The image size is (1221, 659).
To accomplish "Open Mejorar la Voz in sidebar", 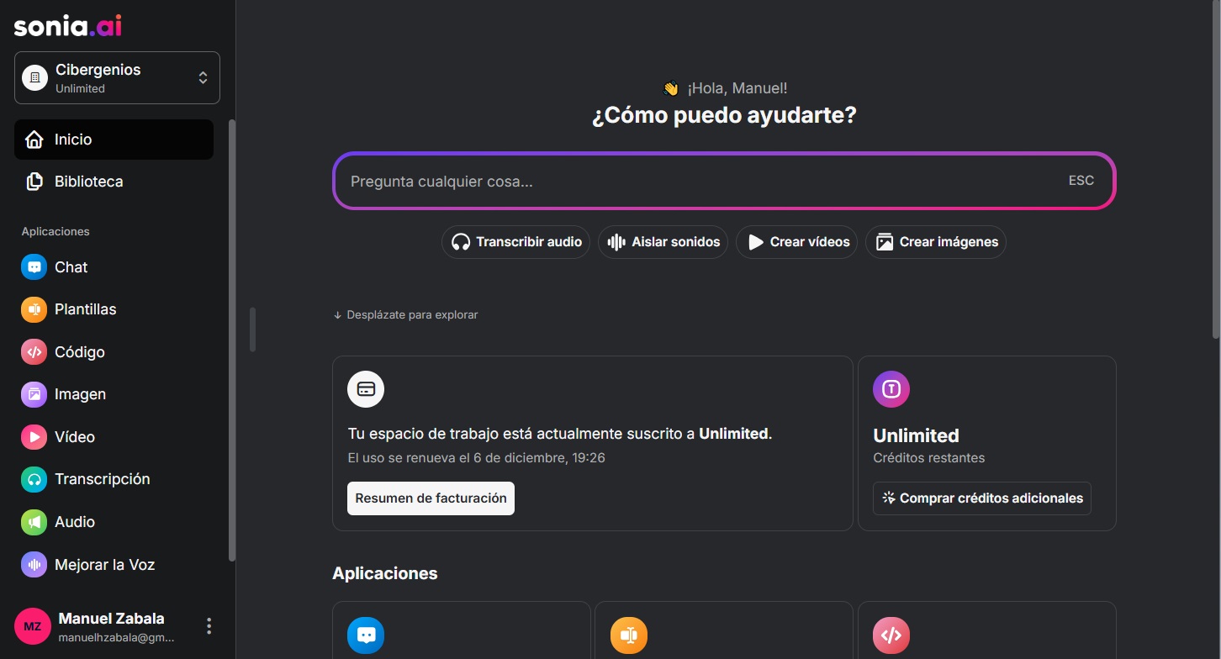I will coord(114,565).
